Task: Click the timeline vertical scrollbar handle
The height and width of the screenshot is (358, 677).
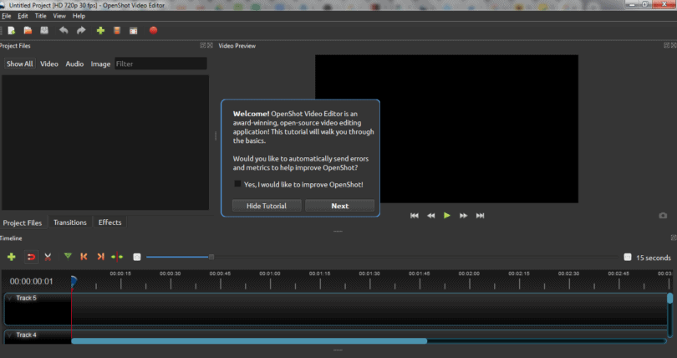Action: [x=669, y=298]
